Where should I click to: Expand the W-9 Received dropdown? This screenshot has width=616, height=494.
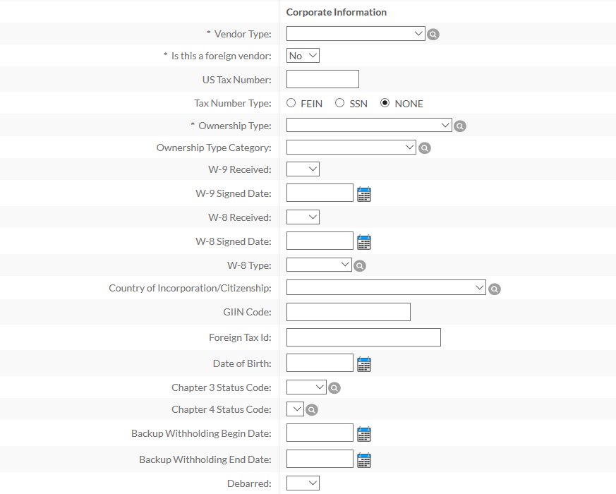[x=303, y=169]
